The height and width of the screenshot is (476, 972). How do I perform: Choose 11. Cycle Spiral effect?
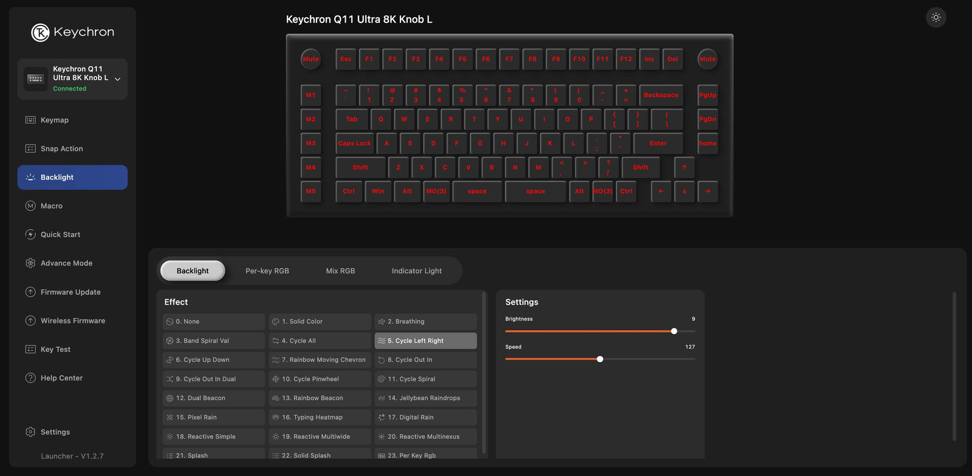[x=426, y=379]
